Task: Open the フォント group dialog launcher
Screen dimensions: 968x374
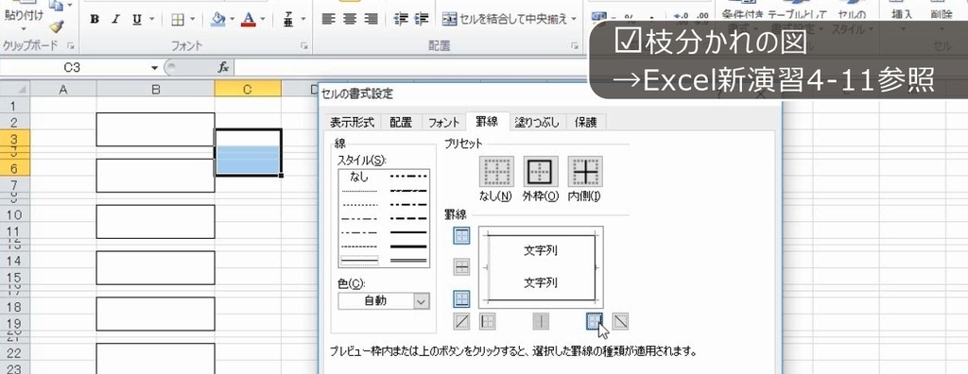Action: click(x=304, y=45)
